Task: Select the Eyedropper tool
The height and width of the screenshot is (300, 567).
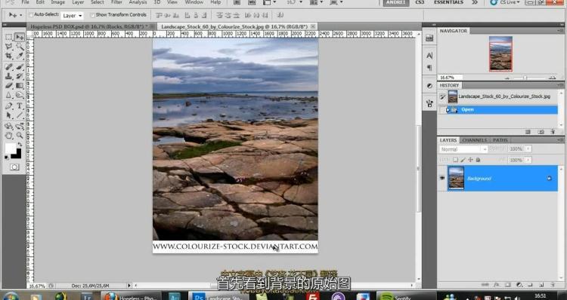Action: click(x=20, y=56)
